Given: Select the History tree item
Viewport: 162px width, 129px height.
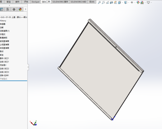Looking at the screenshot, I should (3, 21).
